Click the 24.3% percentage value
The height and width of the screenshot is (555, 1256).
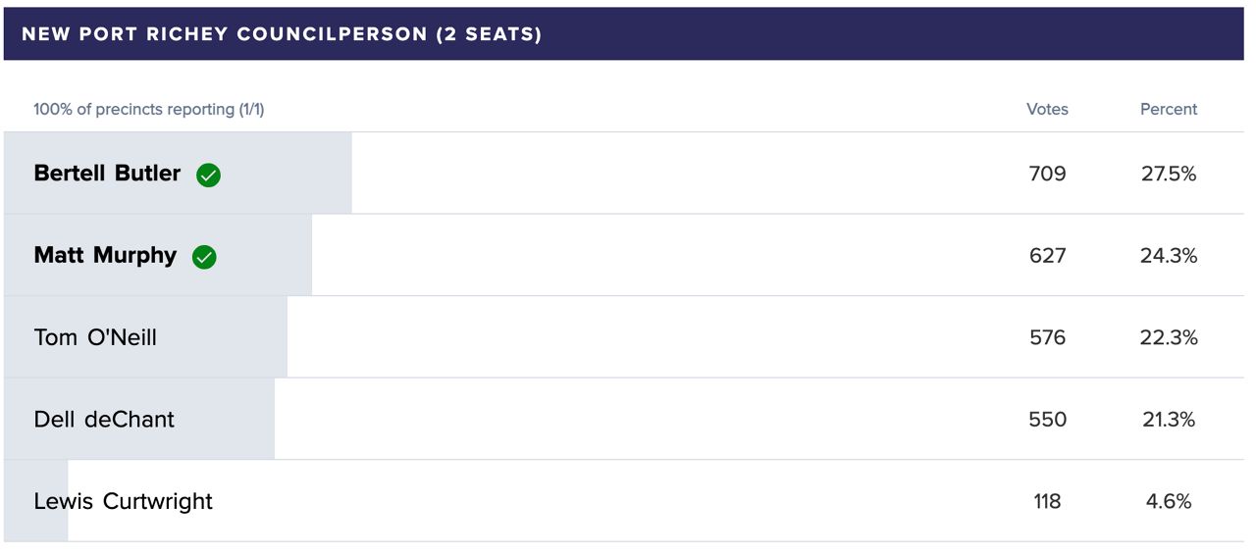[1169, 256]
